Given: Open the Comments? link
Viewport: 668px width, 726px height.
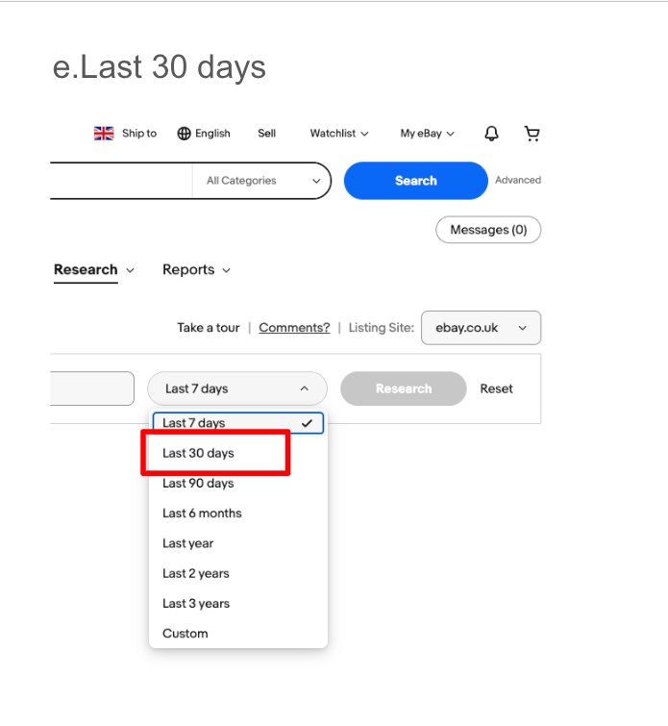Looking at the screenshot, I should coord(294,328).
